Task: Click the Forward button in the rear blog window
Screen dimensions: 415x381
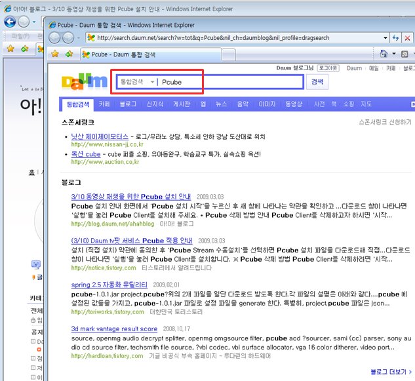Action: (x=24, y=22)
